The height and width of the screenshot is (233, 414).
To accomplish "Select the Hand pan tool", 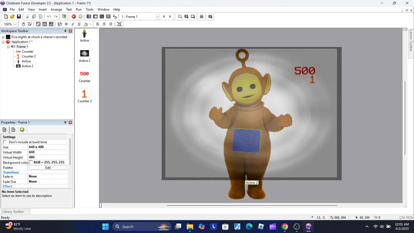I will click(23, 24).
